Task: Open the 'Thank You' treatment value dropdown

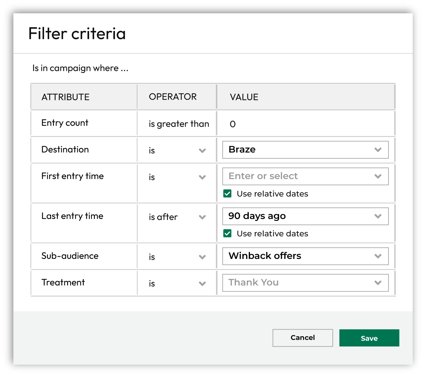Action: (x=306, y=283)
